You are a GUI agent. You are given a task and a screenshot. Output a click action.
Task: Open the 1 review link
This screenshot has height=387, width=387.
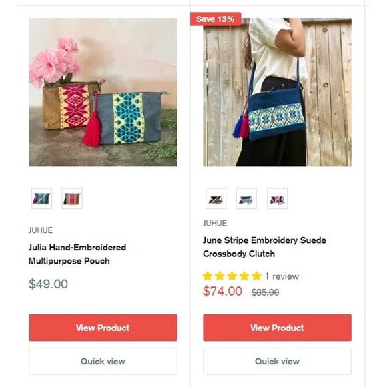coord(282,276)
